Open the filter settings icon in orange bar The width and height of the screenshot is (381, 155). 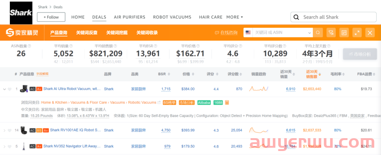coord(331,32)
